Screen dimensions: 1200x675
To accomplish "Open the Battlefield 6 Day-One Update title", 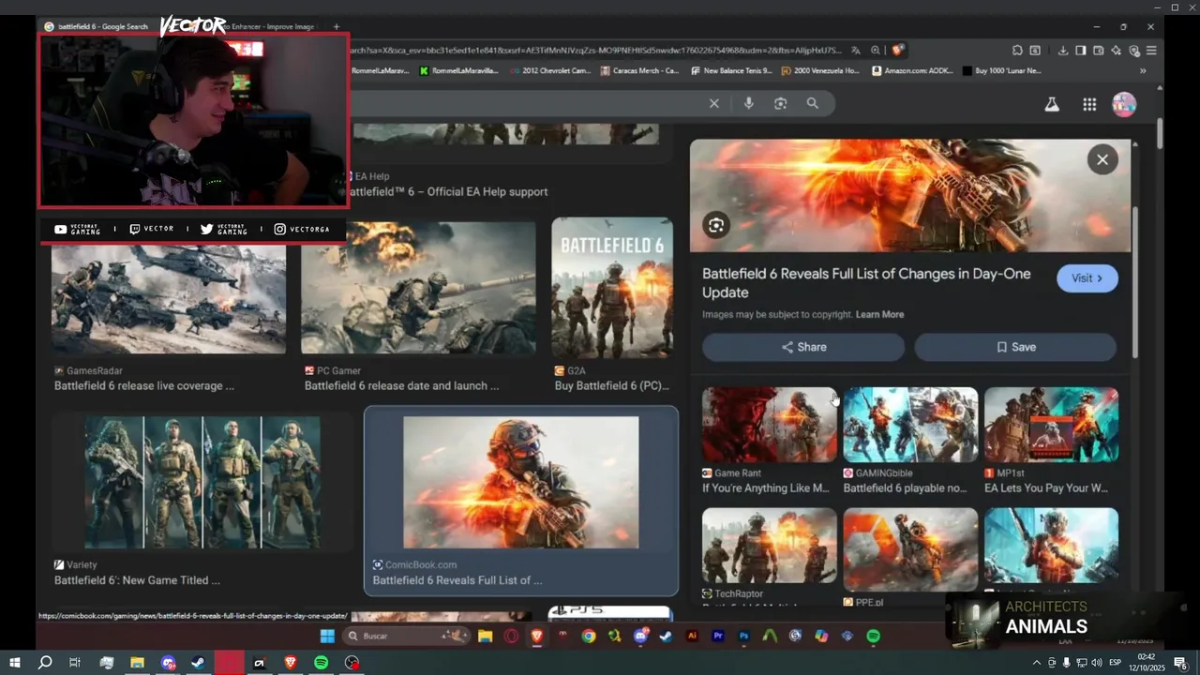I will (x=866, y=283).
